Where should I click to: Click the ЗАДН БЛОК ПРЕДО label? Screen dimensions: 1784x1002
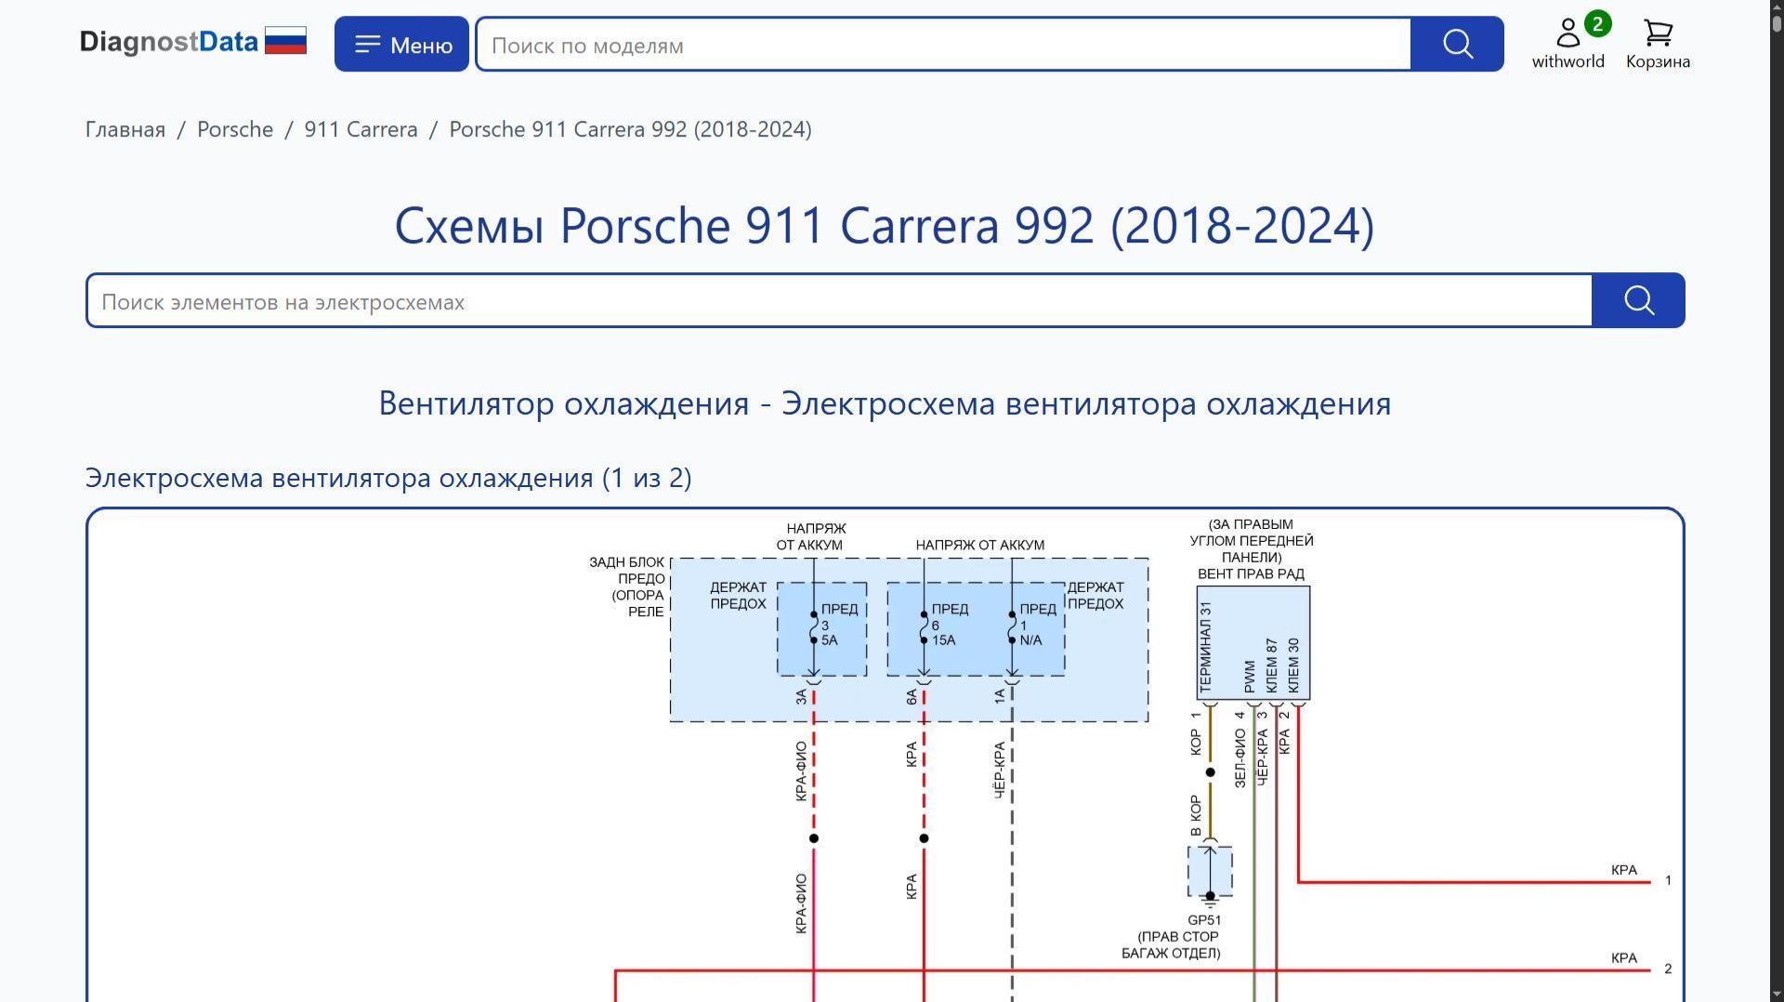click(x=627, y=587)
